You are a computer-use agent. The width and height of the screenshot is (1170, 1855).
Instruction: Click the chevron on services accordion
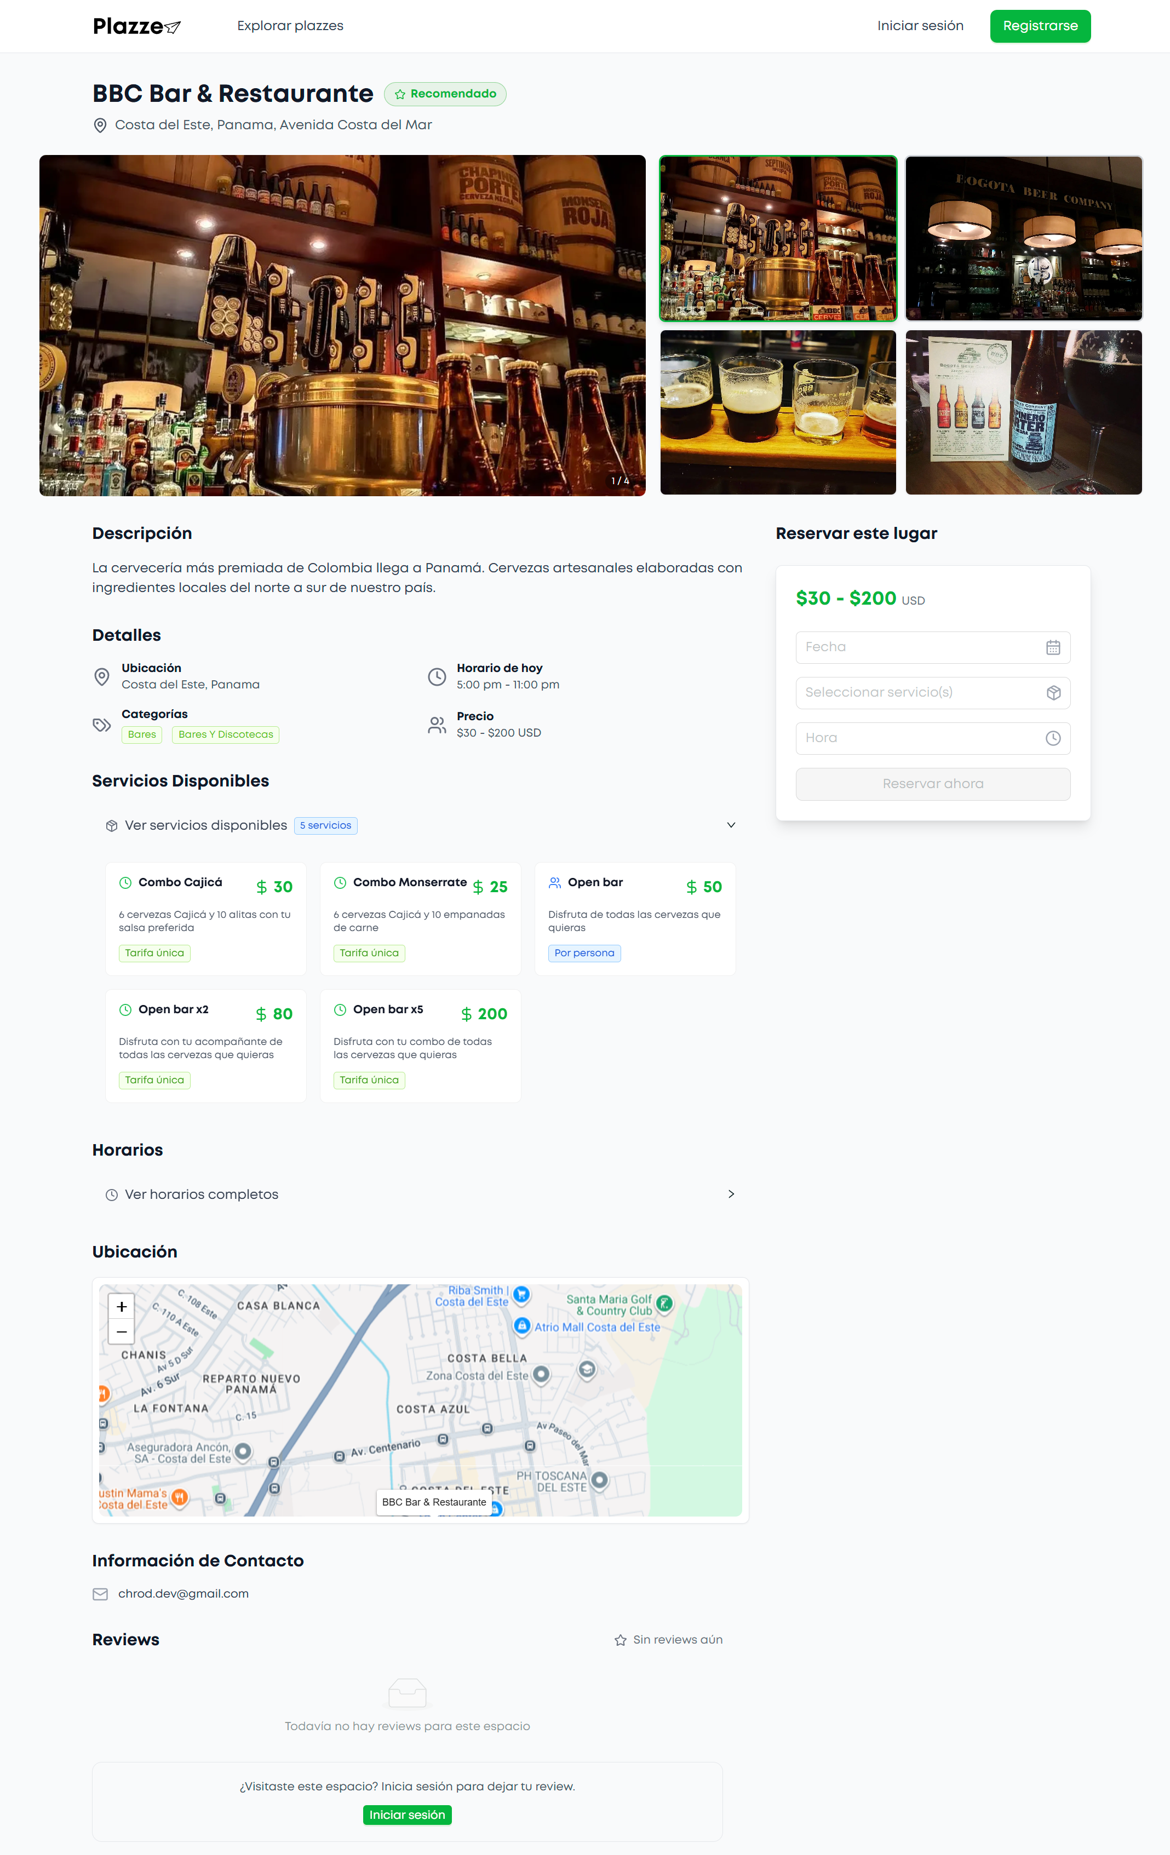pyautogui.click(x=731, y=825)
